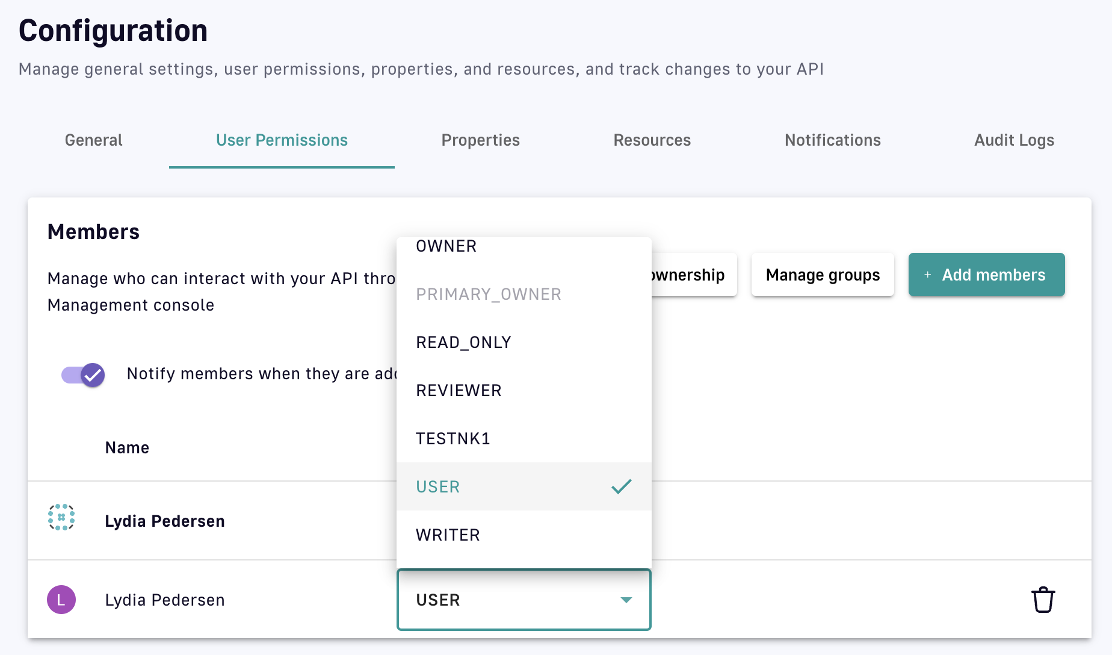Open the USER role dropdown arrow
The height and width of the screenshot is (655, 1112).
[626, 600]
